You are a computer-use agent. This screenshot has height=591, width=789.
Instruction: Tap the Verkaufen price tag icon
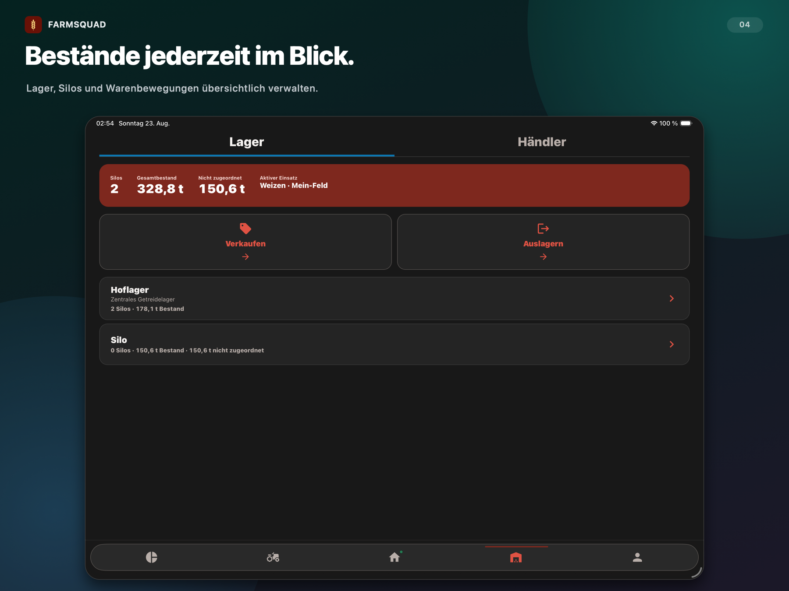tap(245, 228)
